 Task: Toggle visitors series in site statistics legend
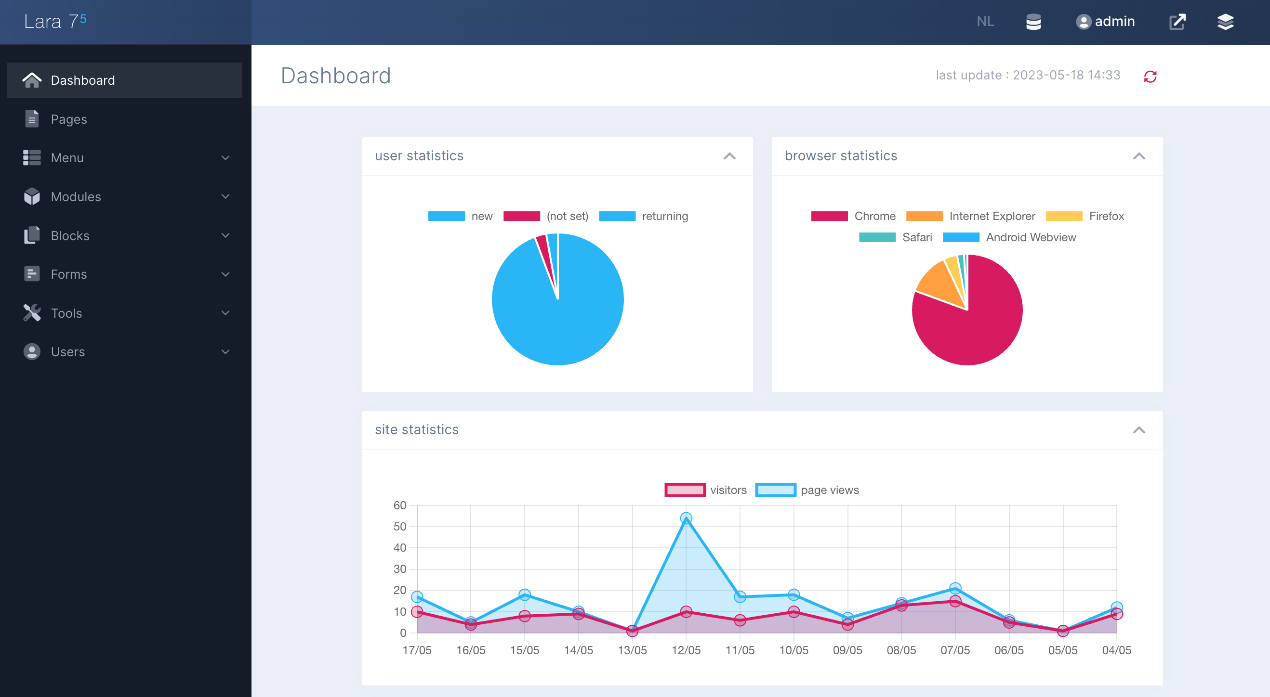click(x=705, y=490)
